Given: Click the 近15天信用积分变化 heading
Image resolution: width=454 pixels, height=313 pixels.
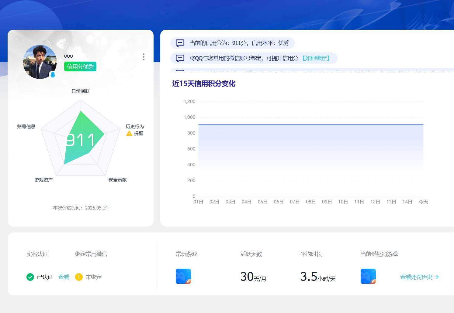Looking at the screenshot, I should coord(204,83).
